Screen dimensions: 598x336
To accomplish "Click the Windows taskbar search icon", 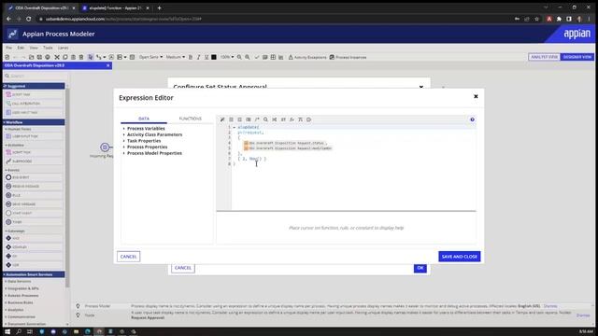I will [x=19, y=332].
